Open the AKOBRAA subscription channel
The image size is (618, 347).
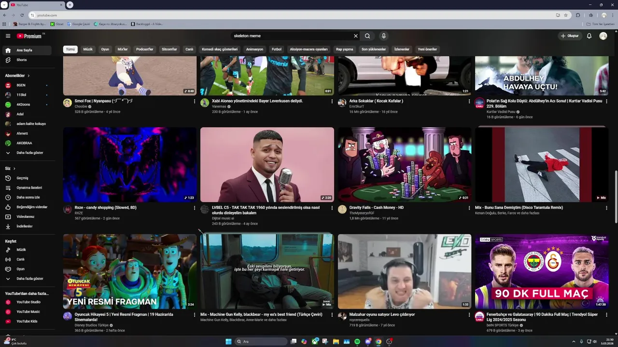click(x=28, y=143)
